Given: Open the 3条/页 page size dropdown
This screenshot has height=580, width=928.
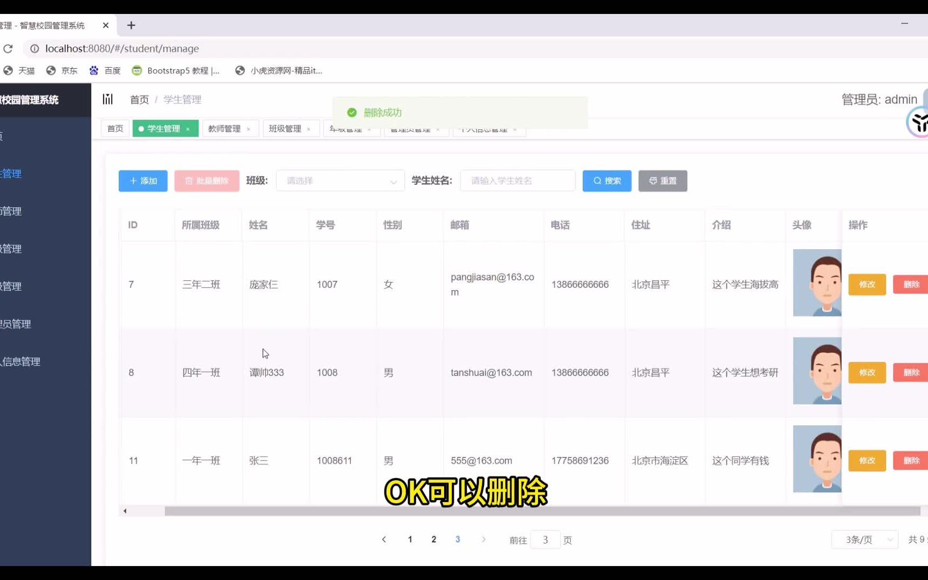Looking at the screenshot, I should pyautogui.click(x=865, y=539).
